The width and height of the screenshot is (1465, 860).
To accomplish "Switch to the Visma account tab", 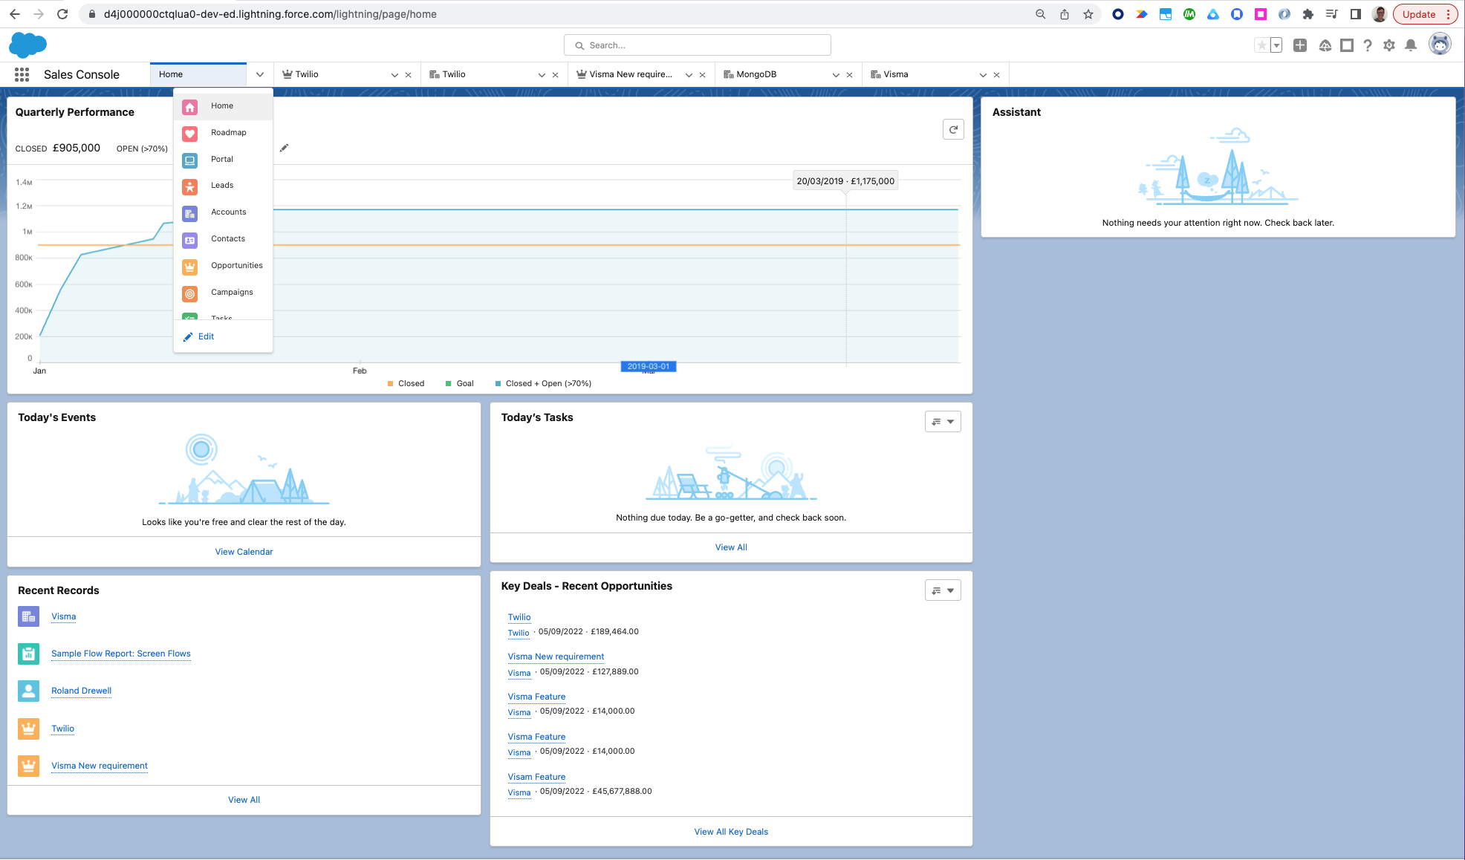I will [895, 74].
